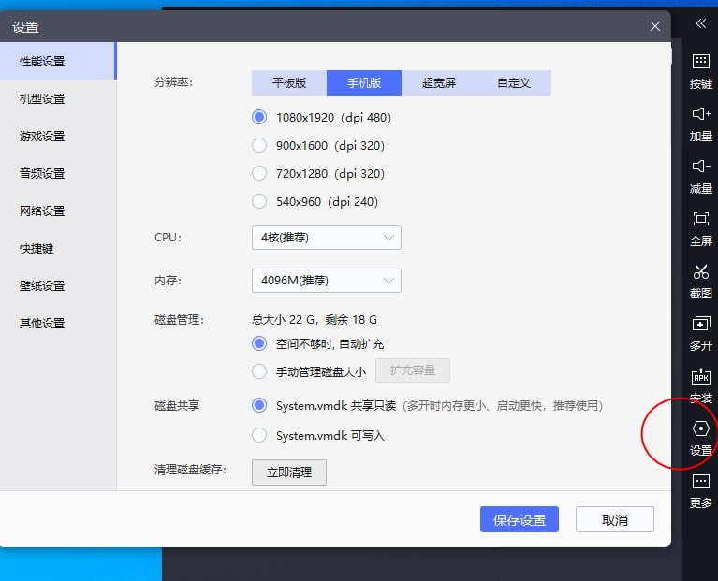Click the APK install (安装) icon
Viewport: 718px width, 581px height.
point(700,376)
